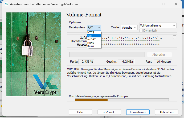184x118 pixels.
Task: Toggle the random pool display checkbox
Action: click(174, 37)
